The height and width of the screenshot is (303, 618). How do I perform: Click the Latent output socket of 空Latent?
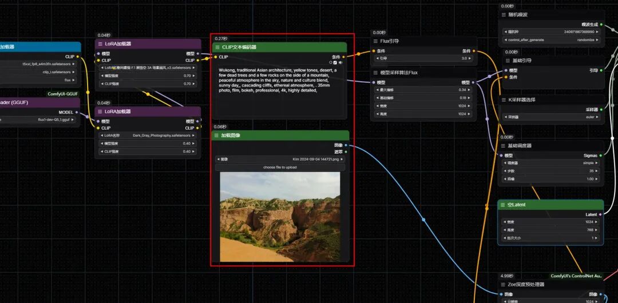point(600,215)
